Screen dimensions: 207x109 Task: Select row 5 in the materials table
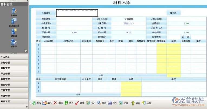pyautogui.click(x=38, y=60)
